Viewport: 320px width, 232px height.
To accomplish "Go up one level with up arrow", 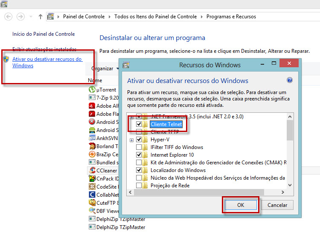I will (41, 17).
